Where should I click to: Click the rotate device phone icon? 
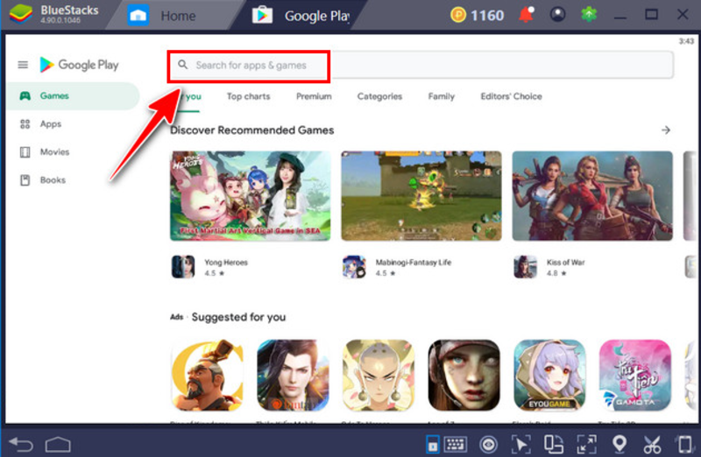[x=685, y=445]
